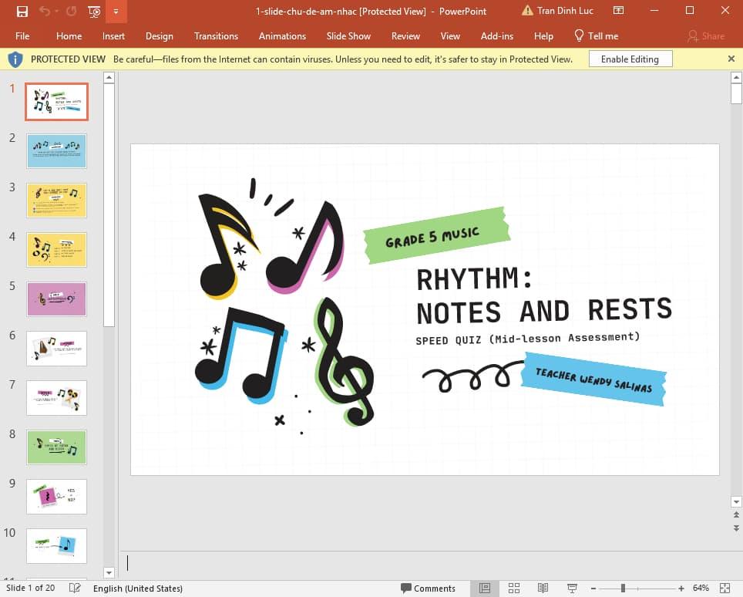This screenshot has height=597, width=743.
Task: Fit slide to current window
Action: pos(725,589)
